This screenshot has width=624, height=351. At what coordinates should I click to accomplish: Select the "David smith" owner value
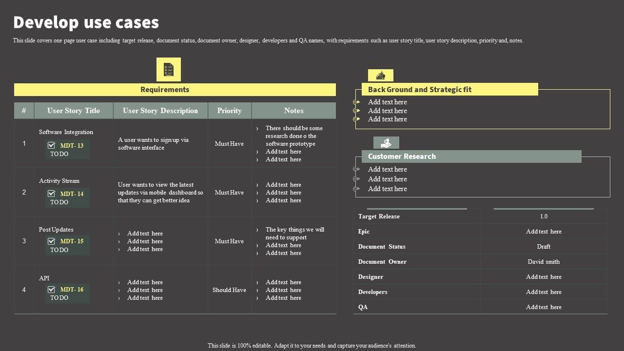pyautogui.click(x=544, y=262)
